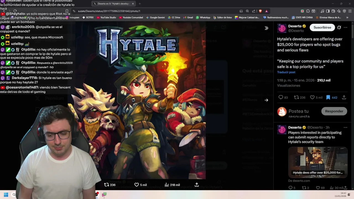Open taskbar clock showing 16:42

[x=340, y=195]
